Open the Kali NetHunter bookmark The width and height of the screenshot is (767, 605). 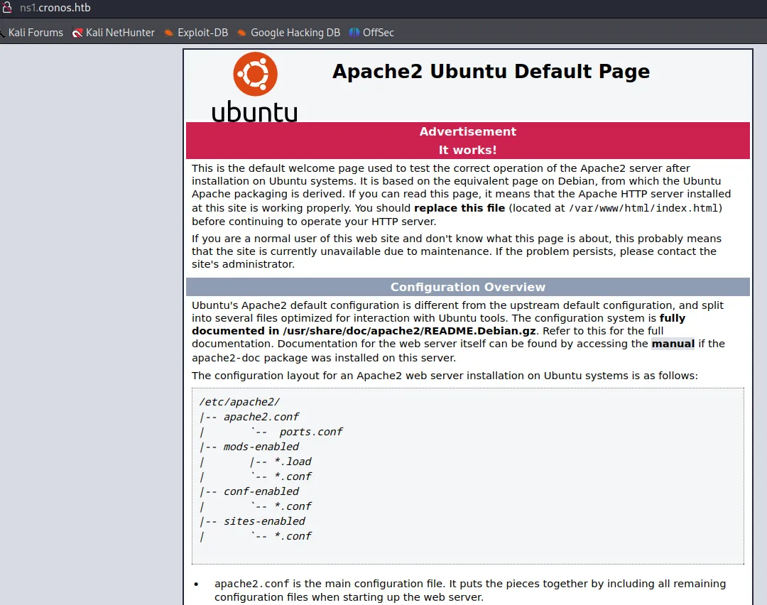(114, 33)
